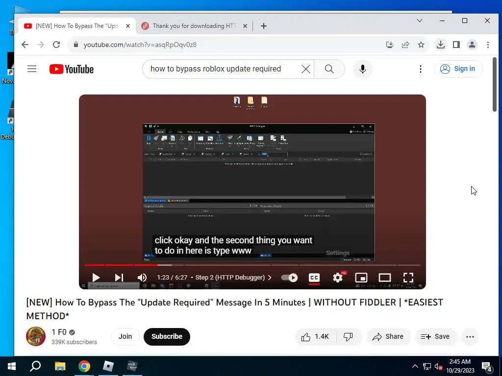Show hidden system tray icons

pyautogui.click(x=415, y=366)
